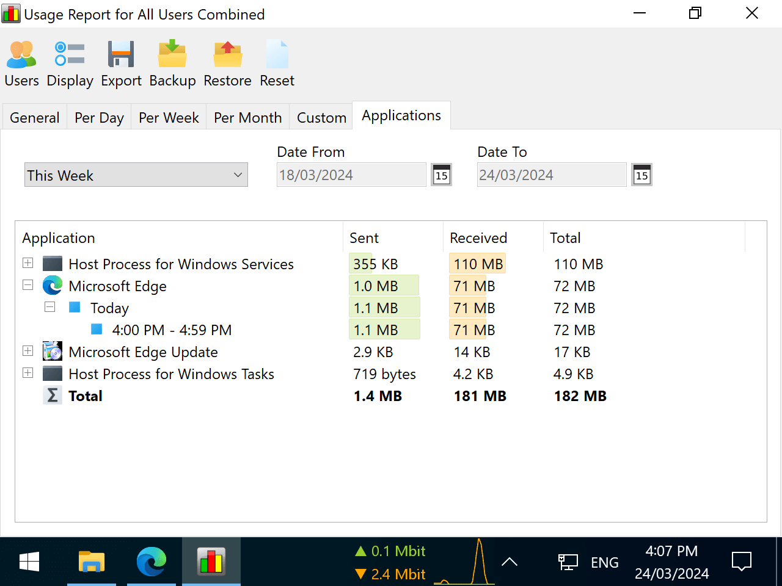Screen dimensions: 782x586
Task: Sort by the Received column header
Action: (493, 237)
